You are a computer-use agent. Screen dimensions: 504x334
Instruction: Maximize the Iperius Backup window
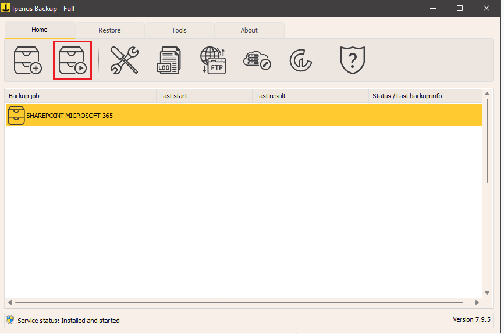460,8
